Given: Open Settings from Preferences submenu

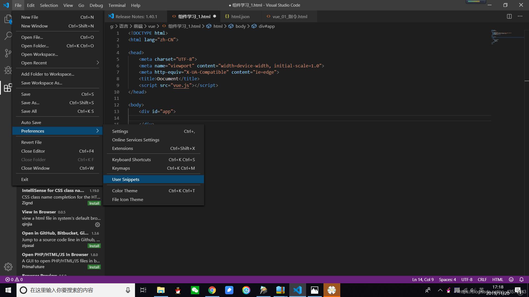Looking at the screenshot, I should click(153, 131).
